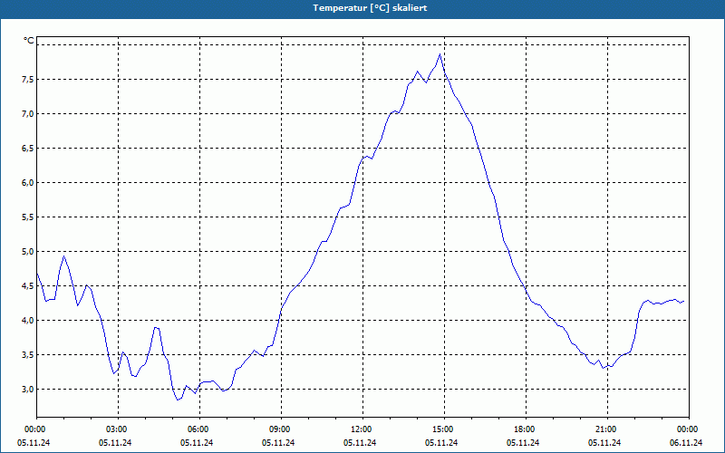The image size is (725, 453).
Task: Click the 3,5 y-axis label
Action: 28,355
